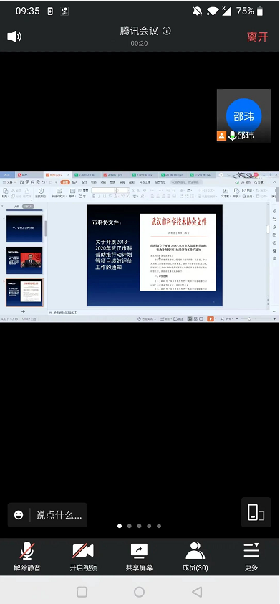
Task: Open 成员(30) participant list
Action: [x=195, y=556]
